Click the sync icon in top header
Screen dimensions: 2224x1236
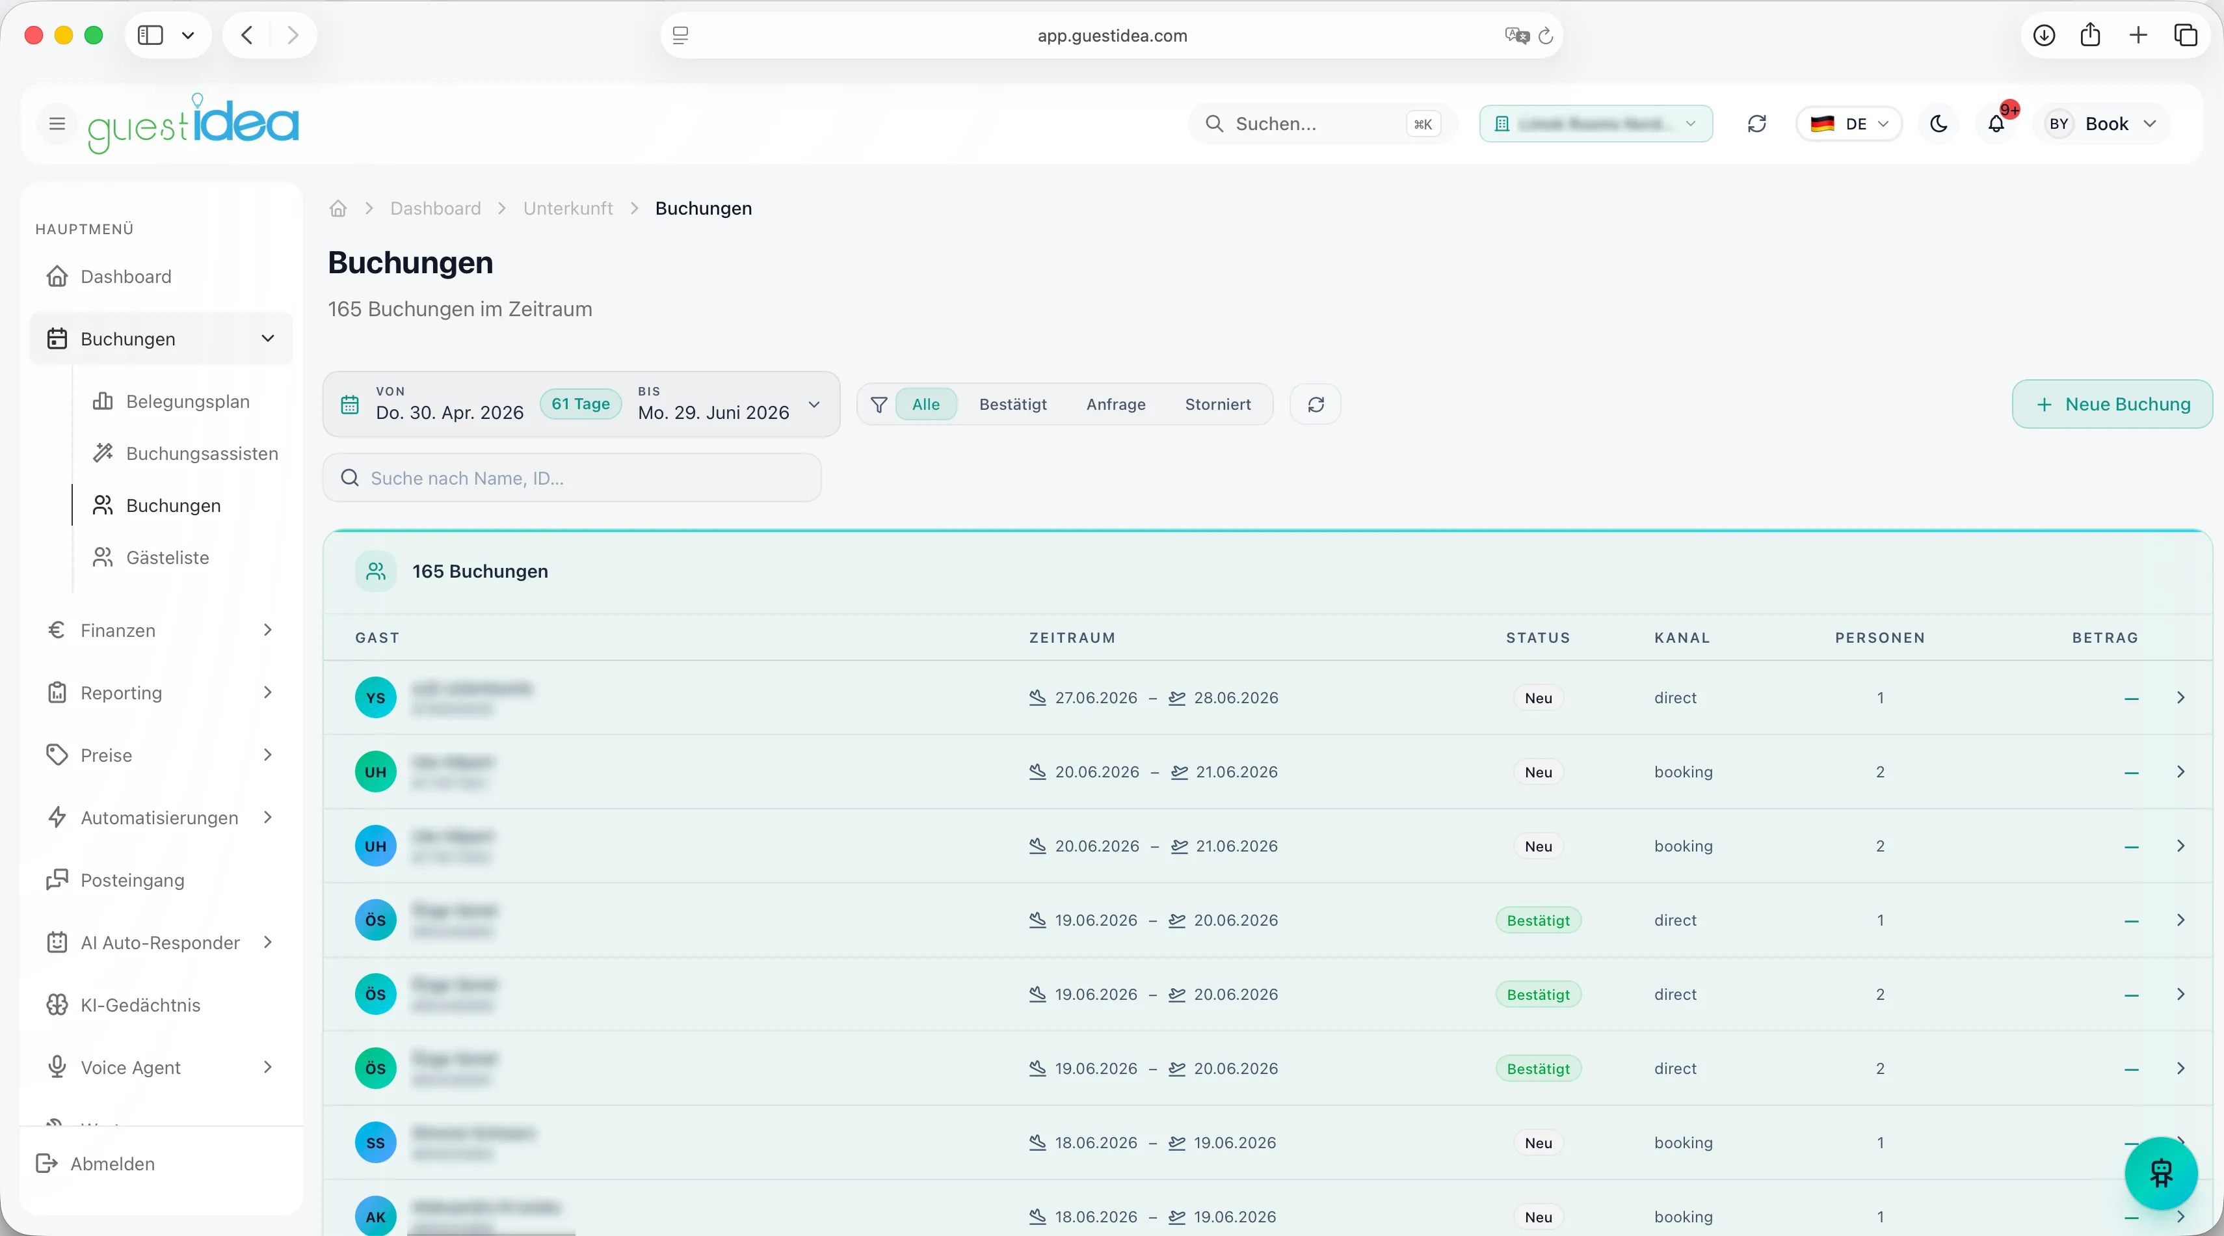(1756, 124)
